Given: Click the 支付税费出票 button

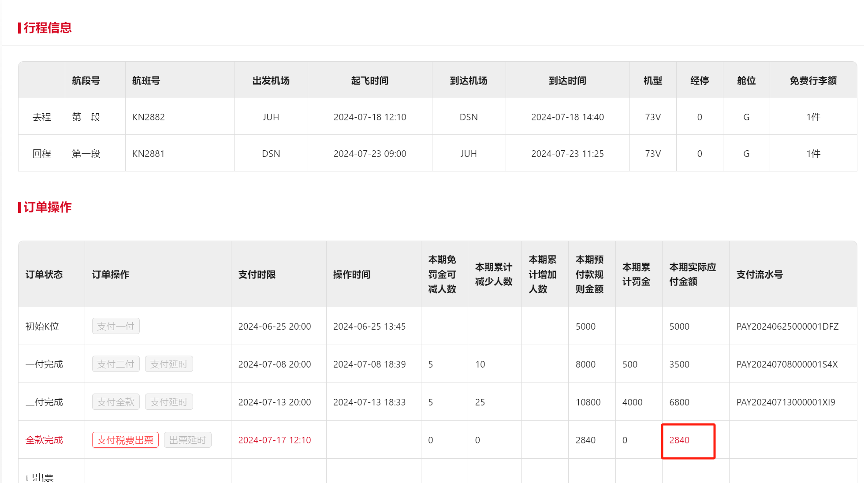Looking at the screenshot, I should click(125, 440).
